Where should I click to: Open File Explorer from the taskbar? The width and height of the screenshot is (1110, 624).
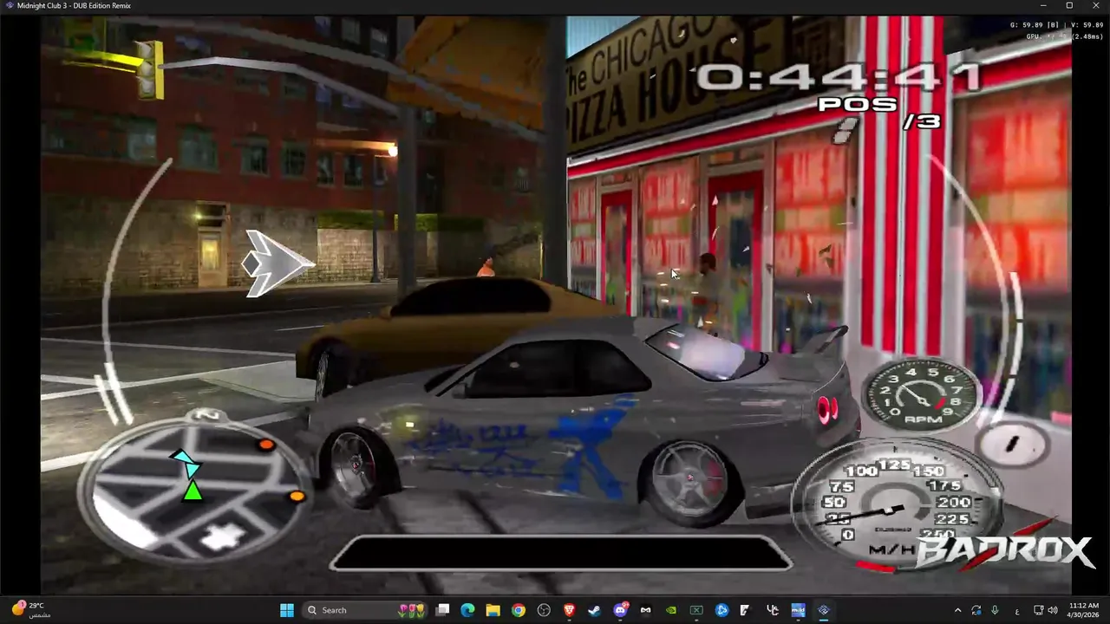pos(493,610)
